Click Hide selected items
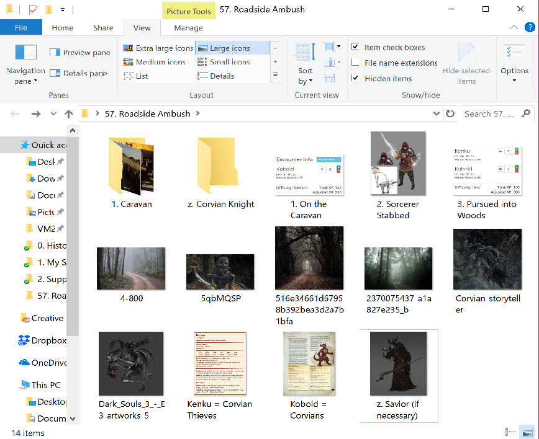Image resolution: width=539 pixels, height=439 pixels. 466,64
